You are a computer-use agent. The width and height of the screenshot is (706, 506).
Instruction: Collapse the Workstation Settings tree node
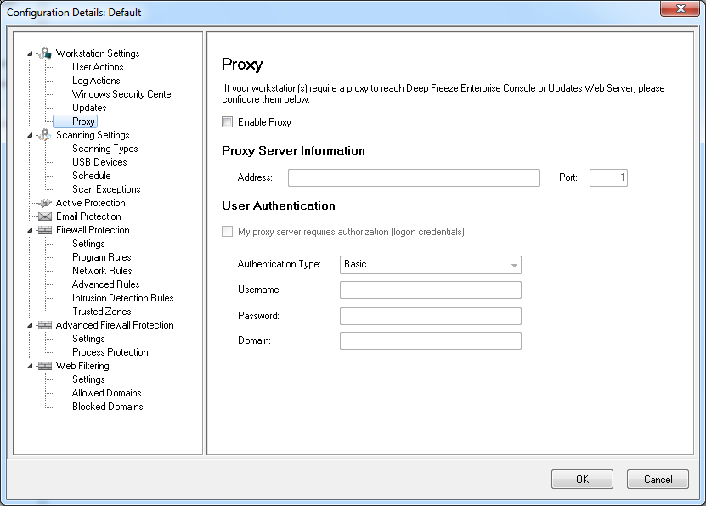point(31,53)
